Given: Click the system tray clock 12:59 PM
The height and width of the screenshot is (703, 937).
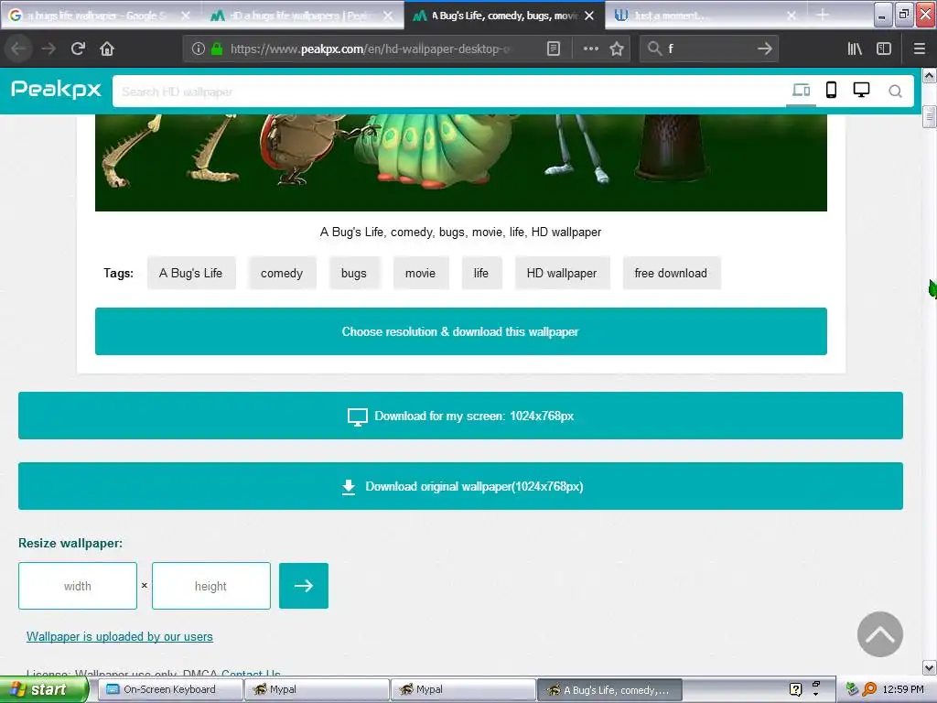Looking at the screenshot, I should pos(903,689).
